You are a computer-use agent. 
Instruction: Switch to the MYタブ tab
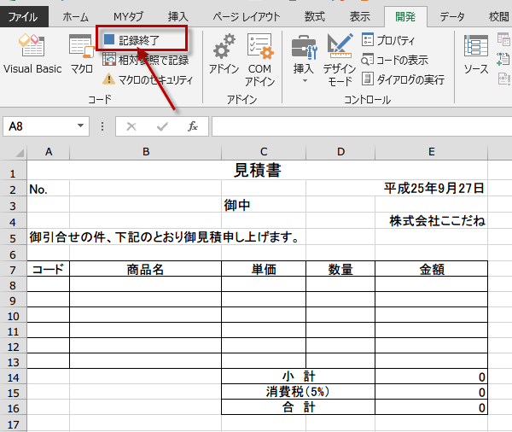[x=128, y=17]
